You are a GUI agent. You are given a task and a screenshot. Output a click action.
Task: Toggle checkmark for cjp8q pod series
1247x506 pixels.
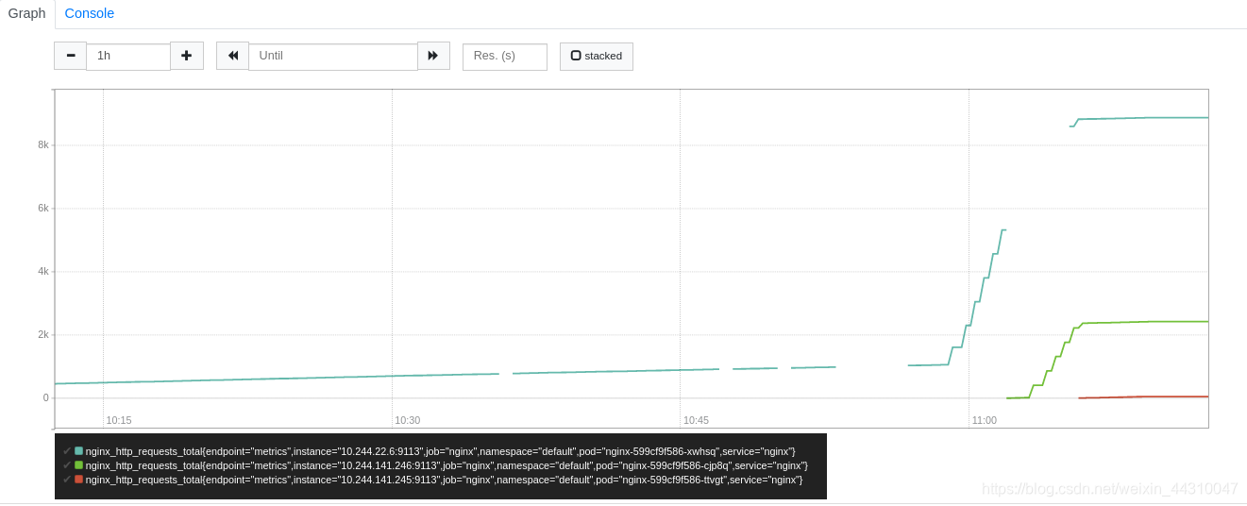tap(67, 465)
